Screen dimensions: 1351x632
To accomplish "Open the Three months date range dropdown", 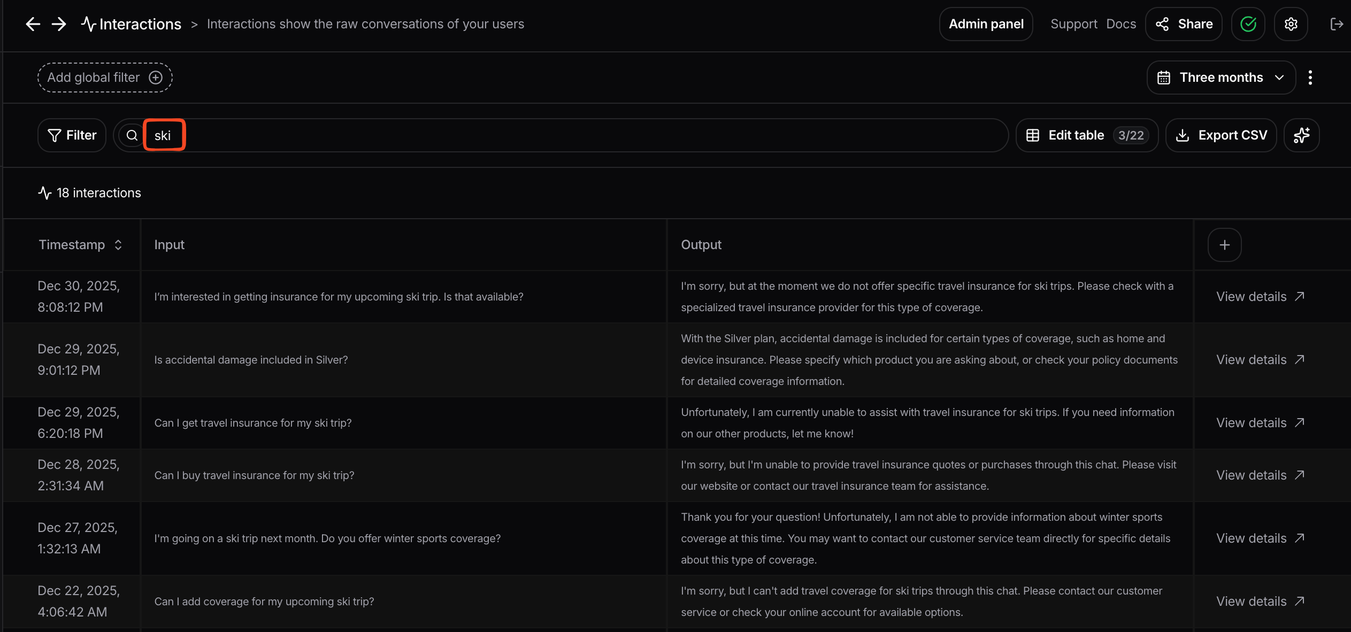I will (1221, 78).
